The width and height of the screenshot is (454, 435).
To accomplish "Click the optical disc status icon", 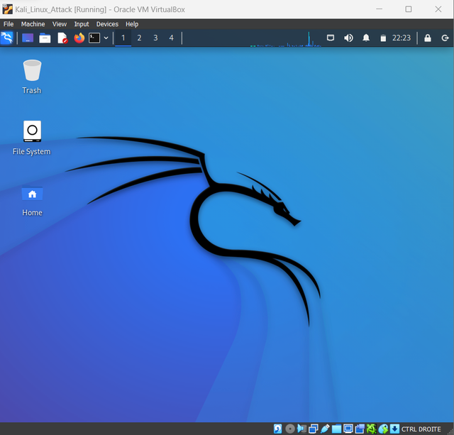I will click(290, 429).
